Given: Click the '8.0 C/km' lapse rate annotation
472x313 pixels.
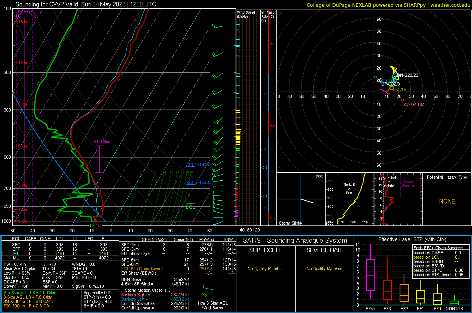Looking at the screenshot, I should (102, 142).
